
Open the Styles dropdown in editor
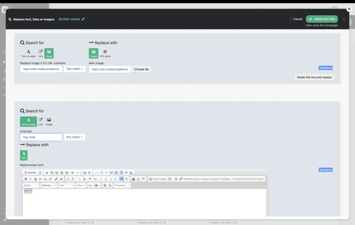(x=31, y=185)
